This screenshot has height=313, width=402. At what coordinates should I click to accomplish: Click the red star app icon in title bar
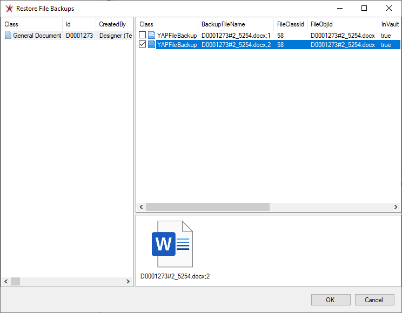click(8, 9)
